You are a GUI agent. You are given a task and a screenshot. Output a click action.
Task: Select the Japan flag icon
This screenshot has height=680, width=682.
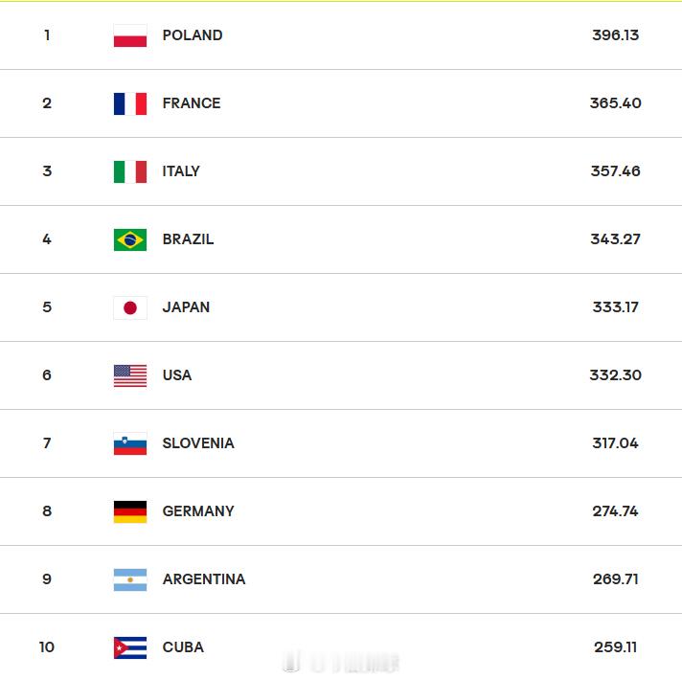pos(130,307)
